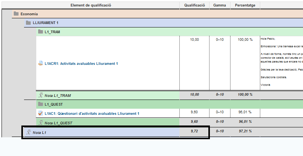Click the mean icon beside Nota L1
This screenshot has width=303, height=156.
28,132
